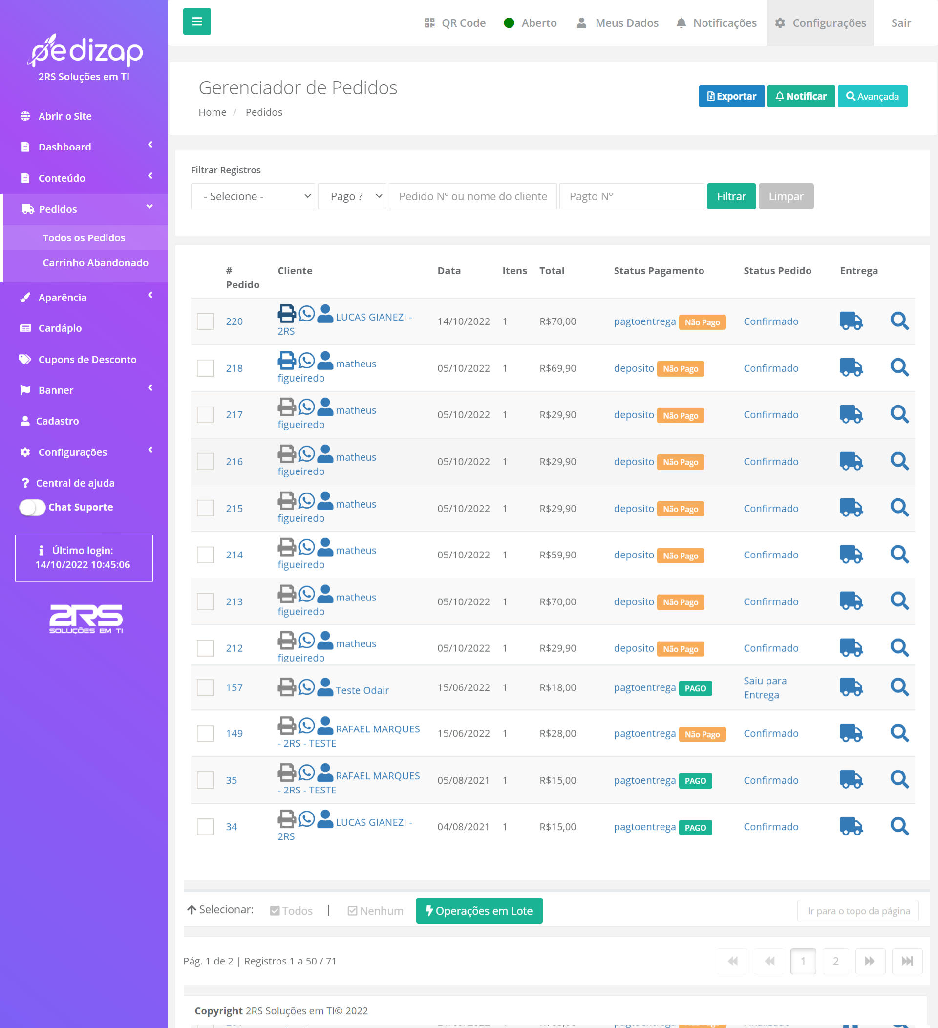Image resolution: width=938 pixels, height=1028 pixels.
Task: Open magnifier details icon for order 149
Action: [x=899, y=733]
